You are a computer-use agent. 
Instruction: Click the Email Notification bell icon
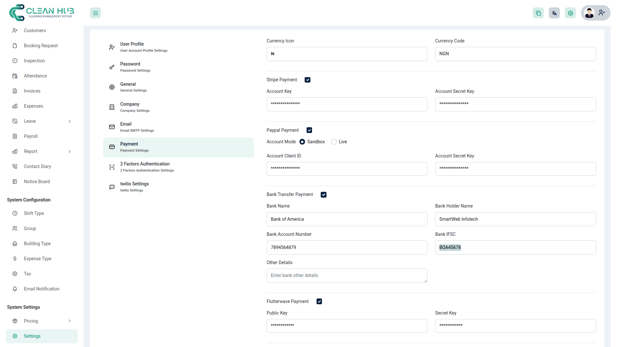coord(15,289)
